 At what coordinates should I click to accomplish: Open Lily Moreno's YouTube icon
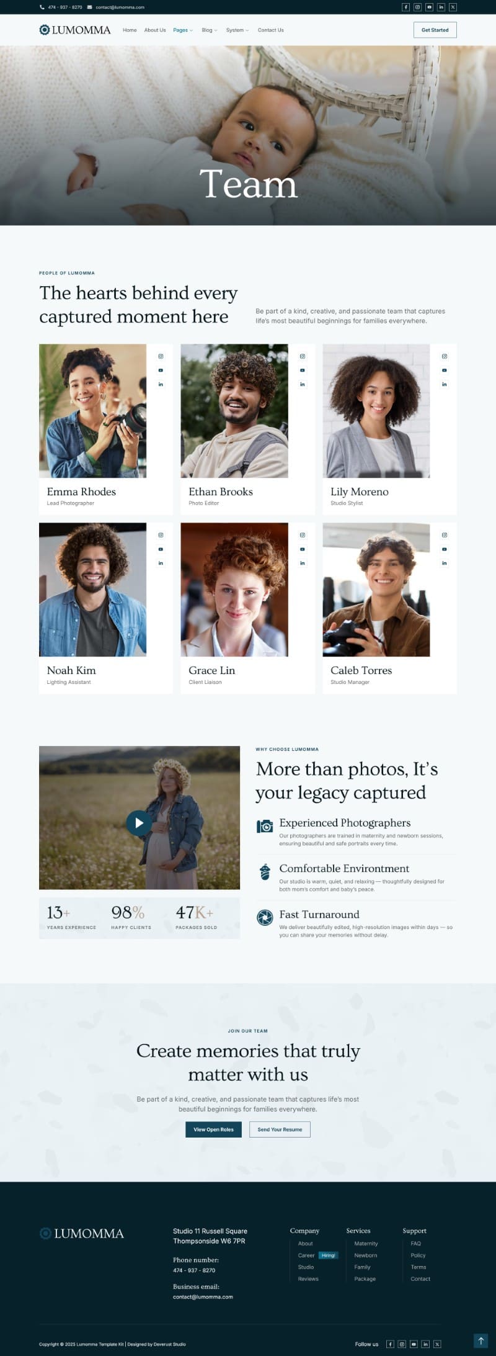[x=445, y=370]
